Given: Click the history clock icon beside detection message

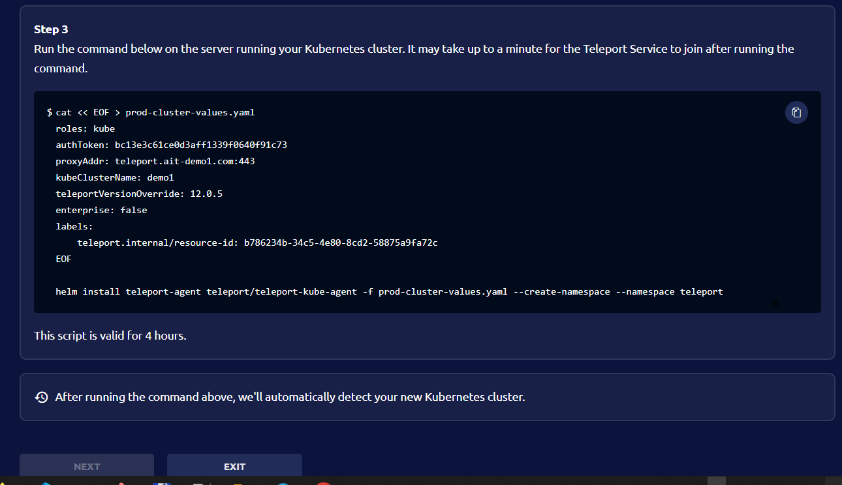Looking at the screenshot, I should point(42,397).
